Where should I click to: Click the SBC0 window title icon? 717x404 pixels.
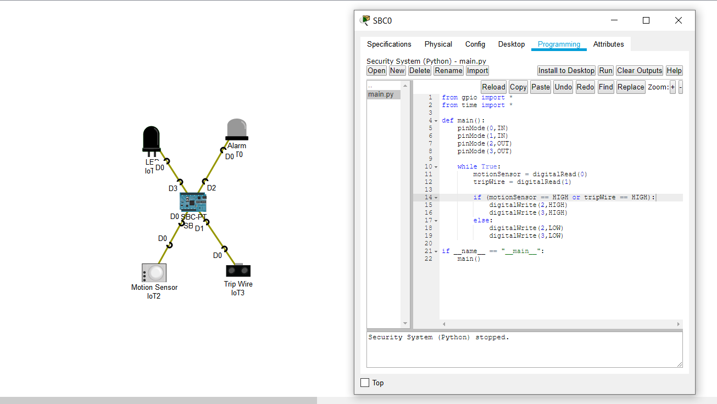[x=365, y=20]
